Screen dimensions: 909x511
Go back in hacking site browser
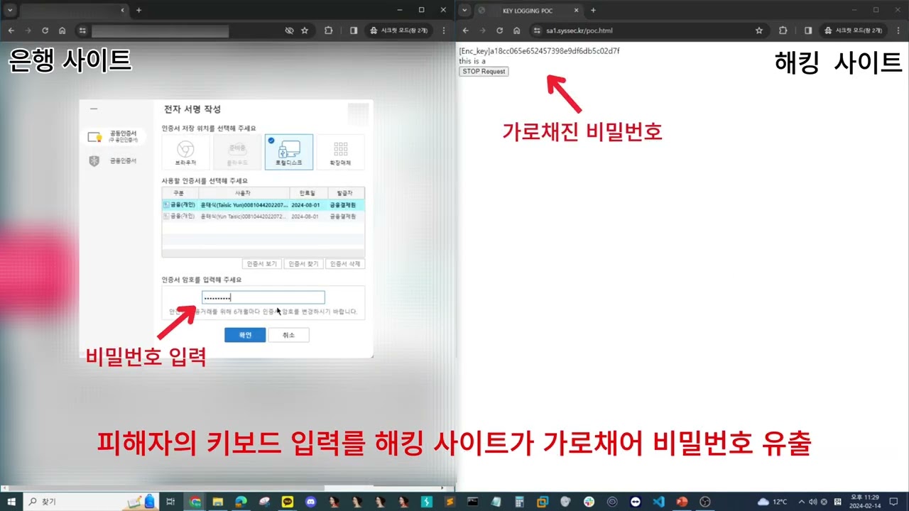tap(464, 31)
